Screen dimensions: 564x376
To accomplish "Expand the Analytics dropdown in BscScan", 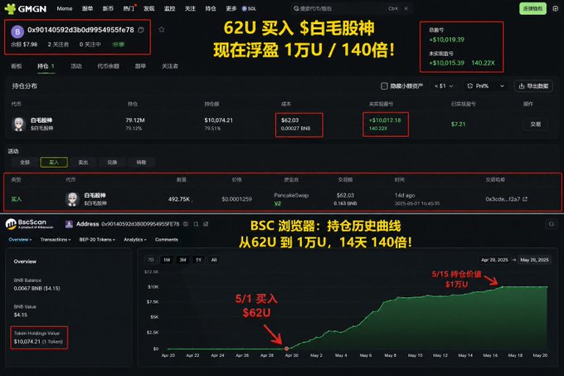I will click(x=135, y=240).
